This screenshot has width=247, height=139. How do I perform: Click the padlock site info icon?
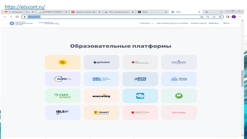coord(25,17)
